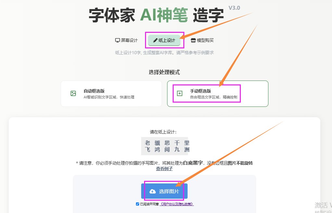The height and width of the screenshot is (213, 332).
Task: Choose the 手动框选版 processing mode card
Action: click(x=218, y=94)
